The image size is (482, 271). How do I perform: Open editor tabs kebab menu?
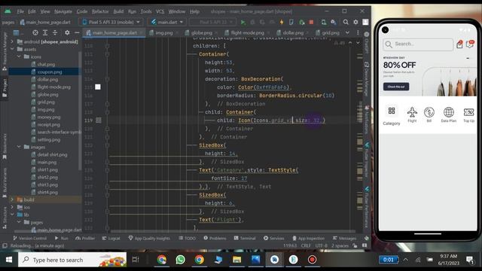[x=358, y=32]
